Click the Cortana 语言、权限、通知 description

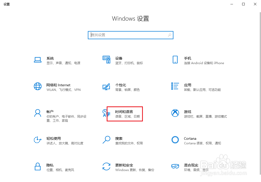point(202,143)
